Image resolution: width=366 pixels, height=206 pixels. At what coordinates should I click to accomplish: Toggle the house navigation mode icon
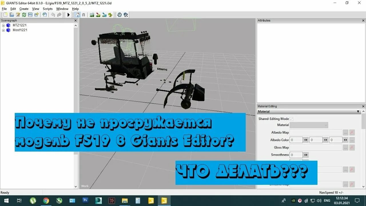(x=77, y=15)
